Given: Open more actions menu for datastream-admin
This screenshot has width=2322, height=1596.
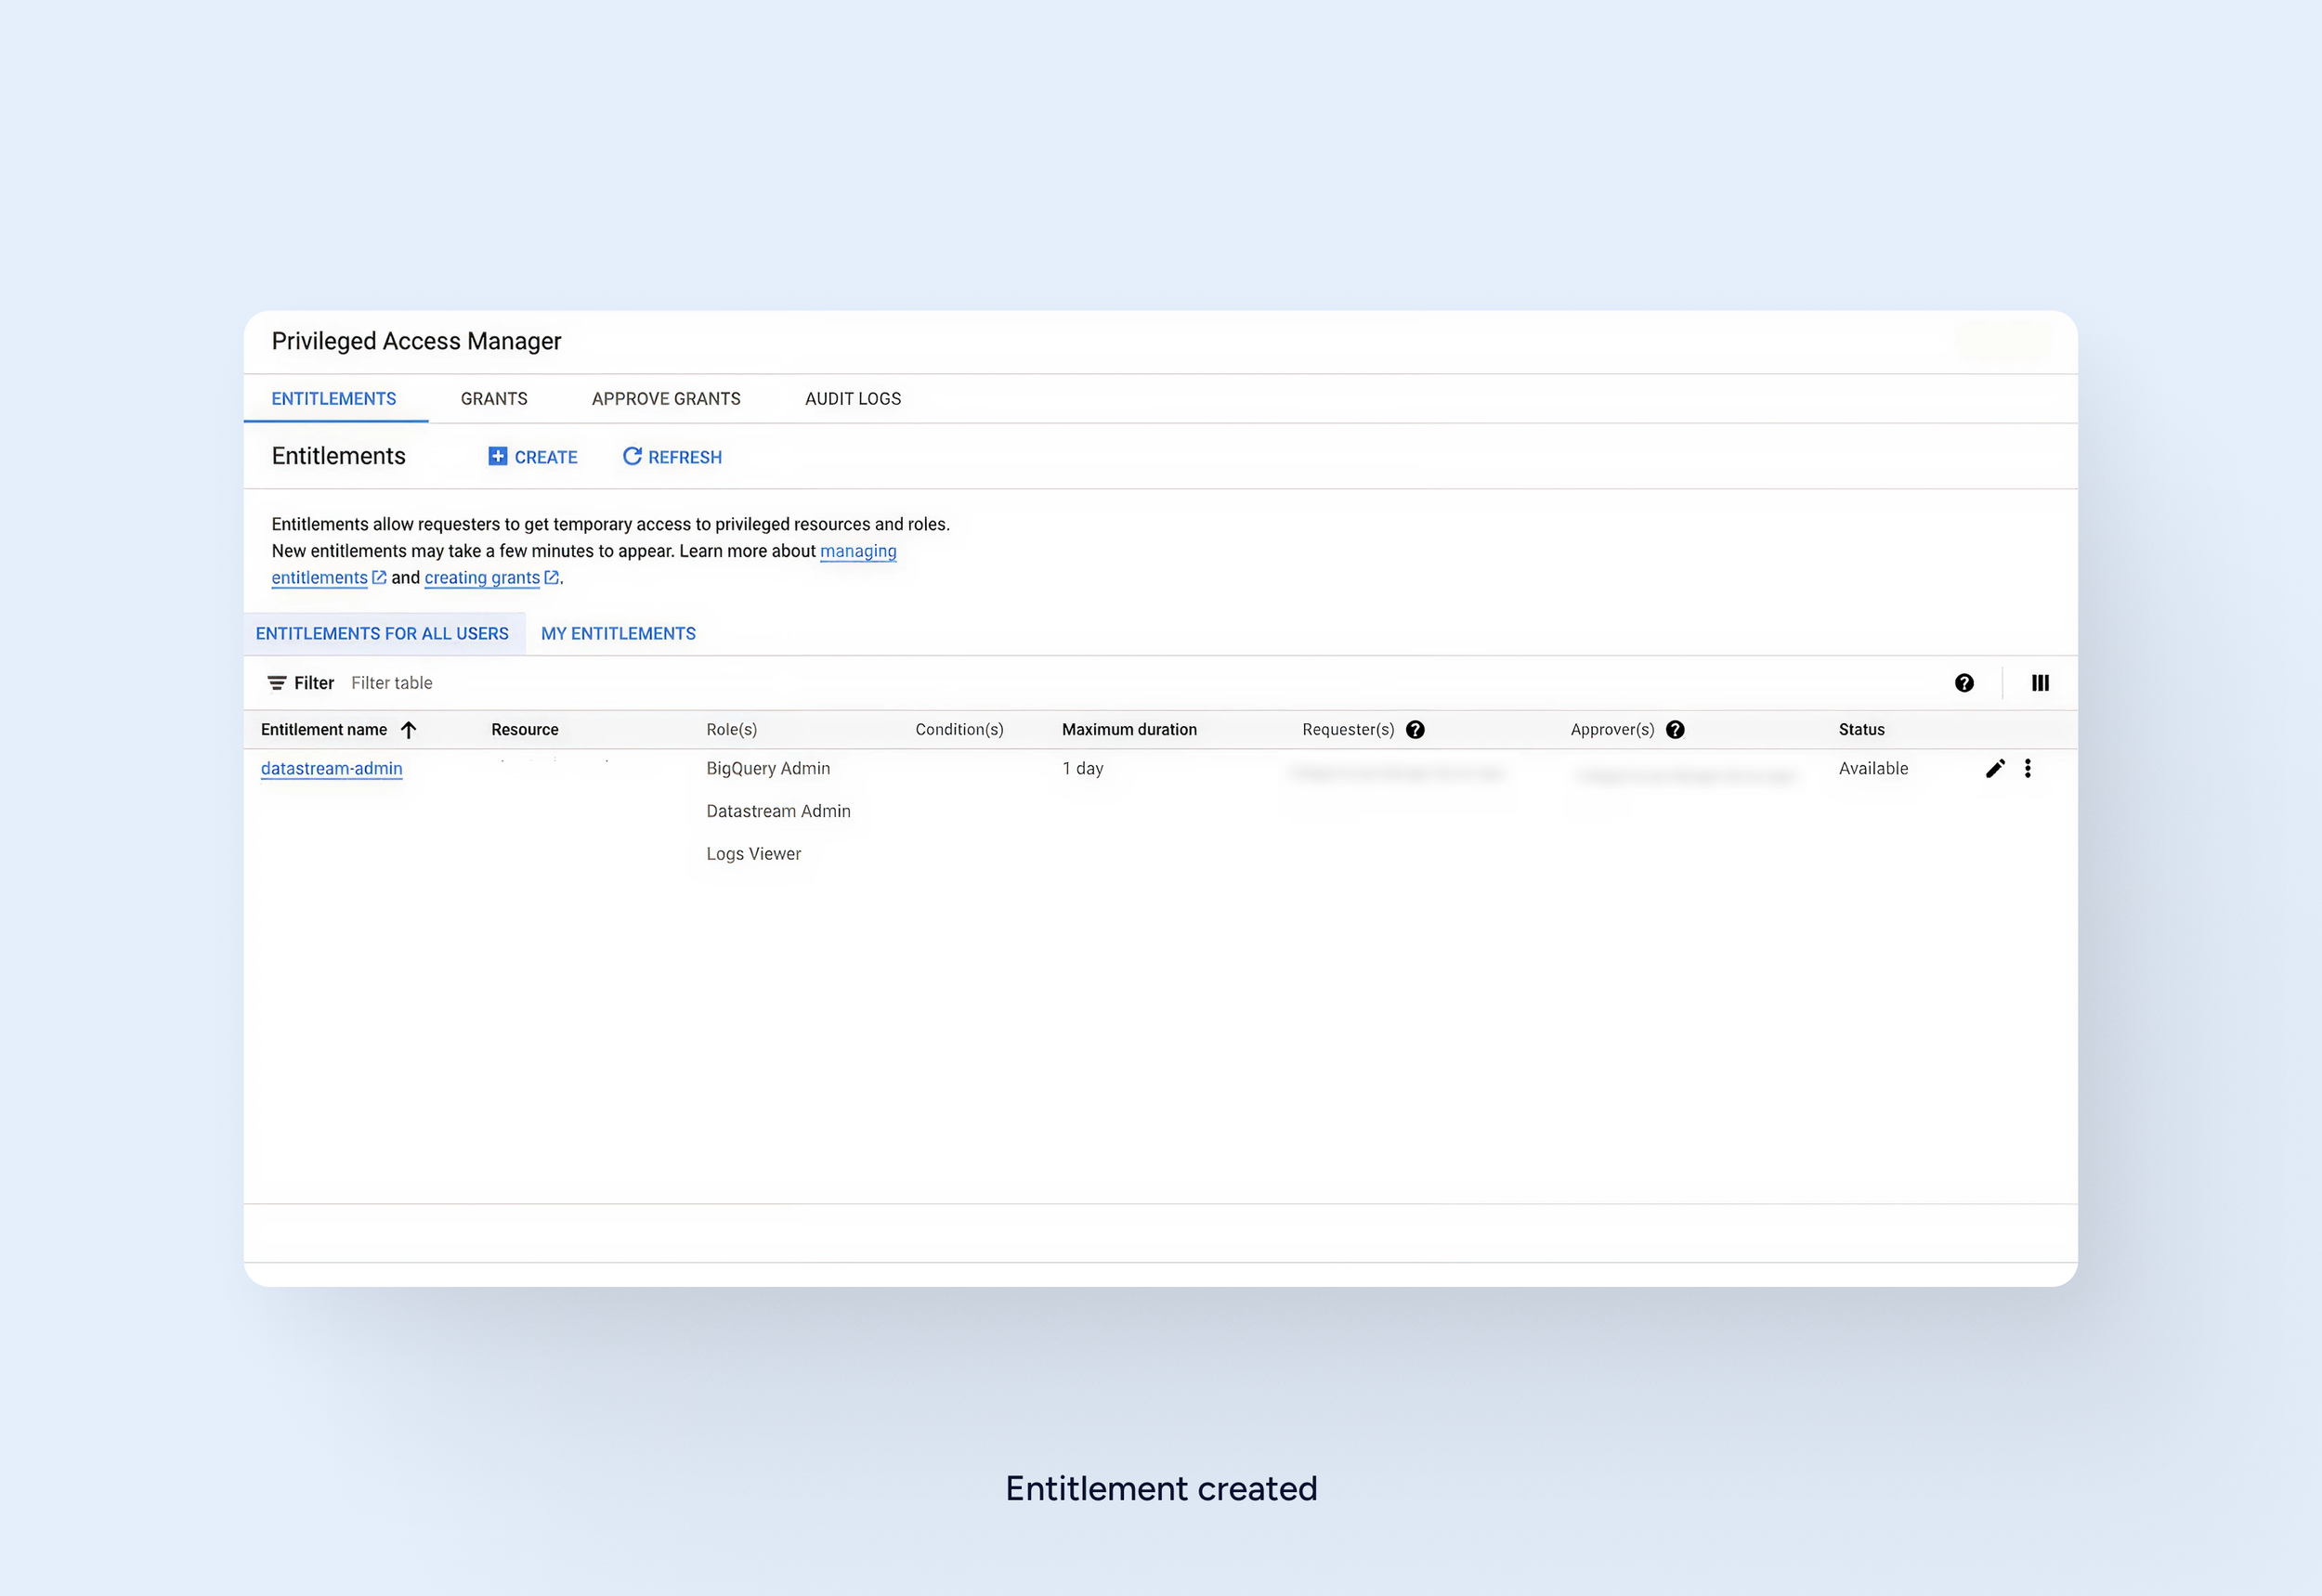Looking at the screenshot, I should (x=2028, y=768).
